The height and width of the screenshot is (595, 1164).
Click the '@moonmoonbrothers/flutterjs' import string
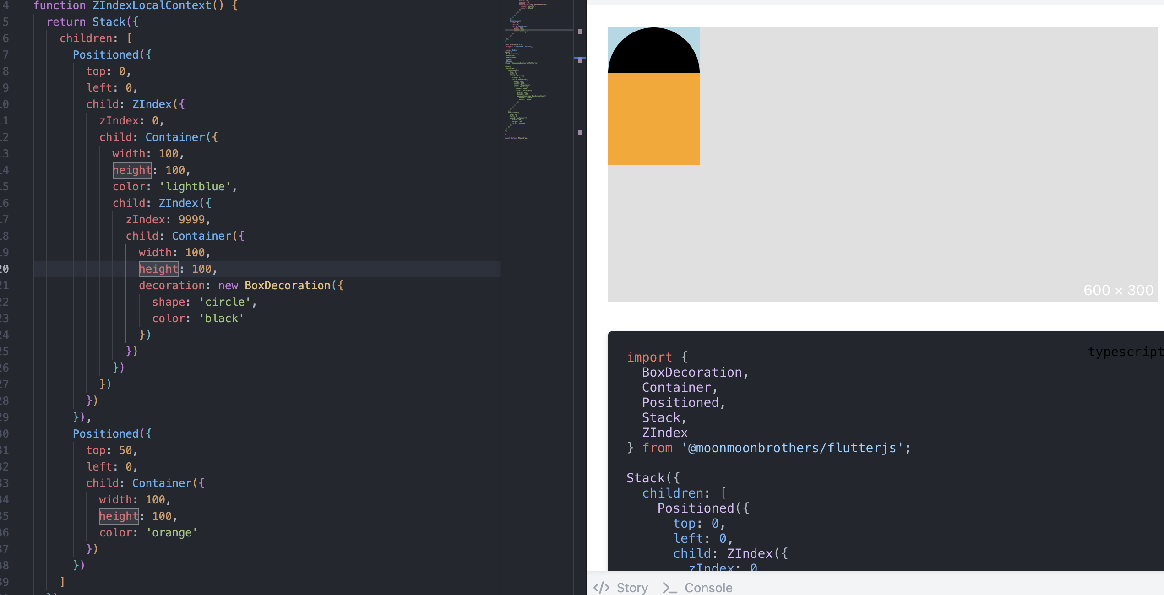pos(792,448)
